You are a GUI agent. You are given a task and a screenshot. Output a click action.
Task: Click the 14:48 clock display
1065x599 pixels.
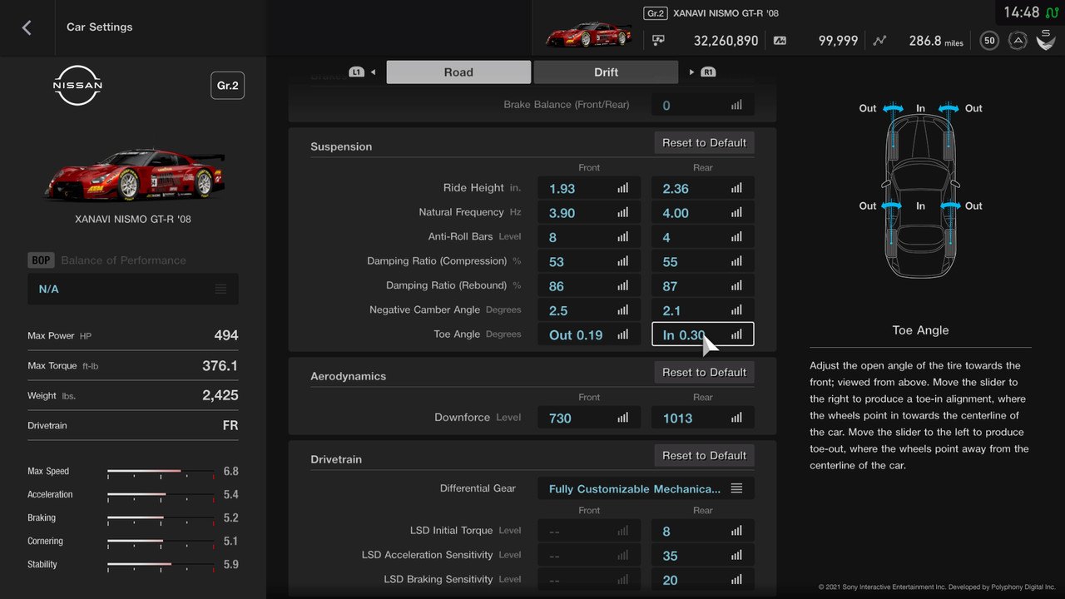1021,12
